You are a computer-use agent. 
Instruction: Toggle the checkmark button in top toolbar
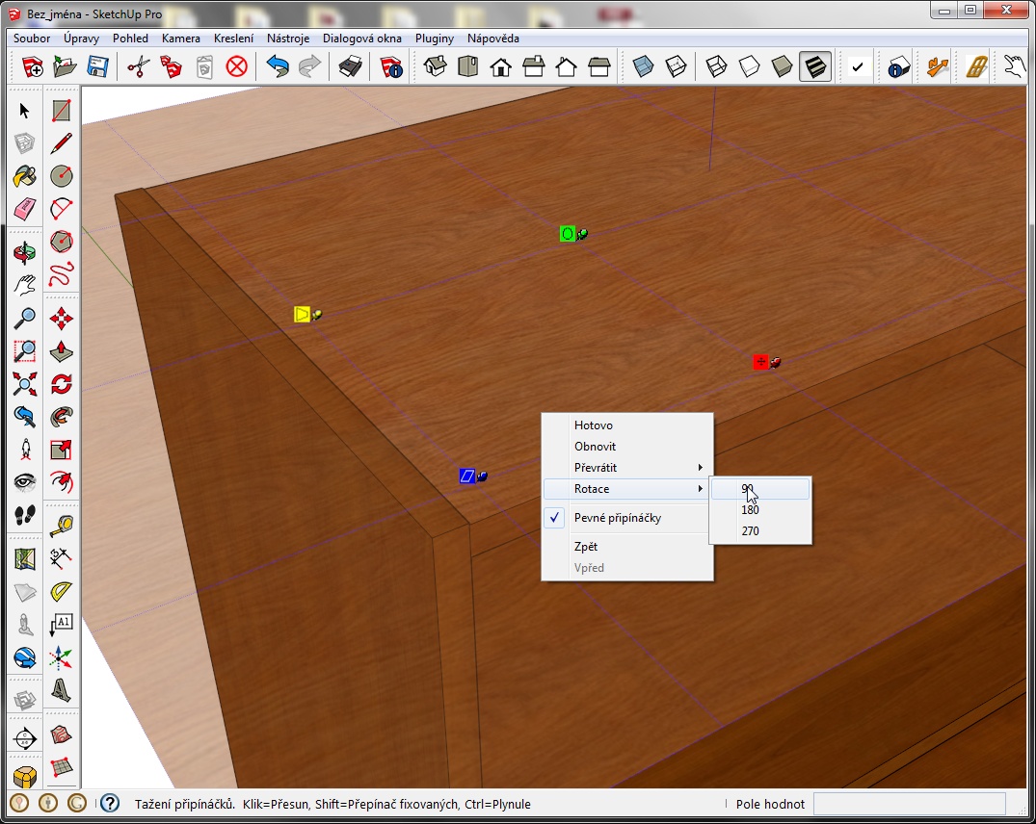[x=857, y=67]
